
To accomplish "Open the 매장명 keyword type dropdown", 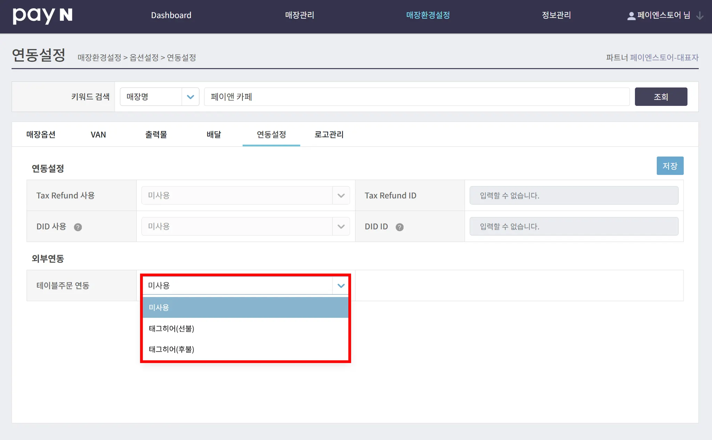I will (x=159, y=97).
